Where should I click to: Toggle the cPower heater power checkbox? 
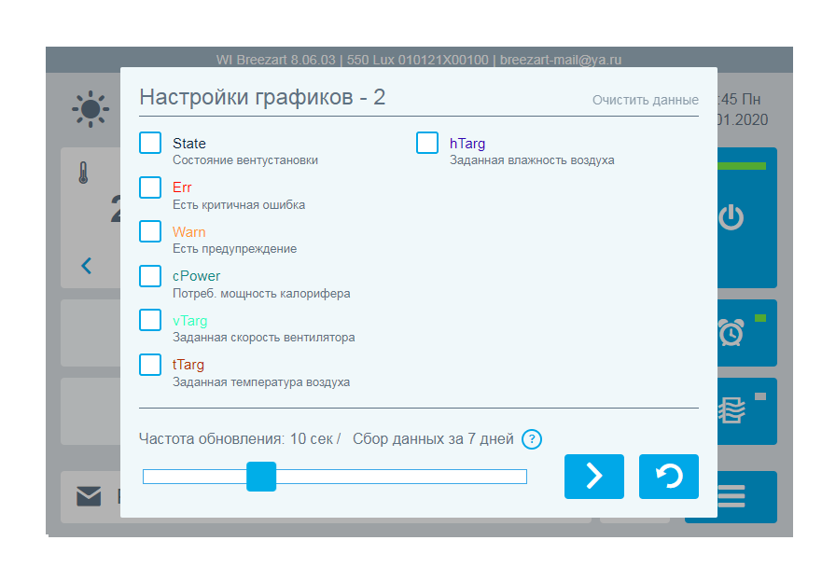pos(150,276)
